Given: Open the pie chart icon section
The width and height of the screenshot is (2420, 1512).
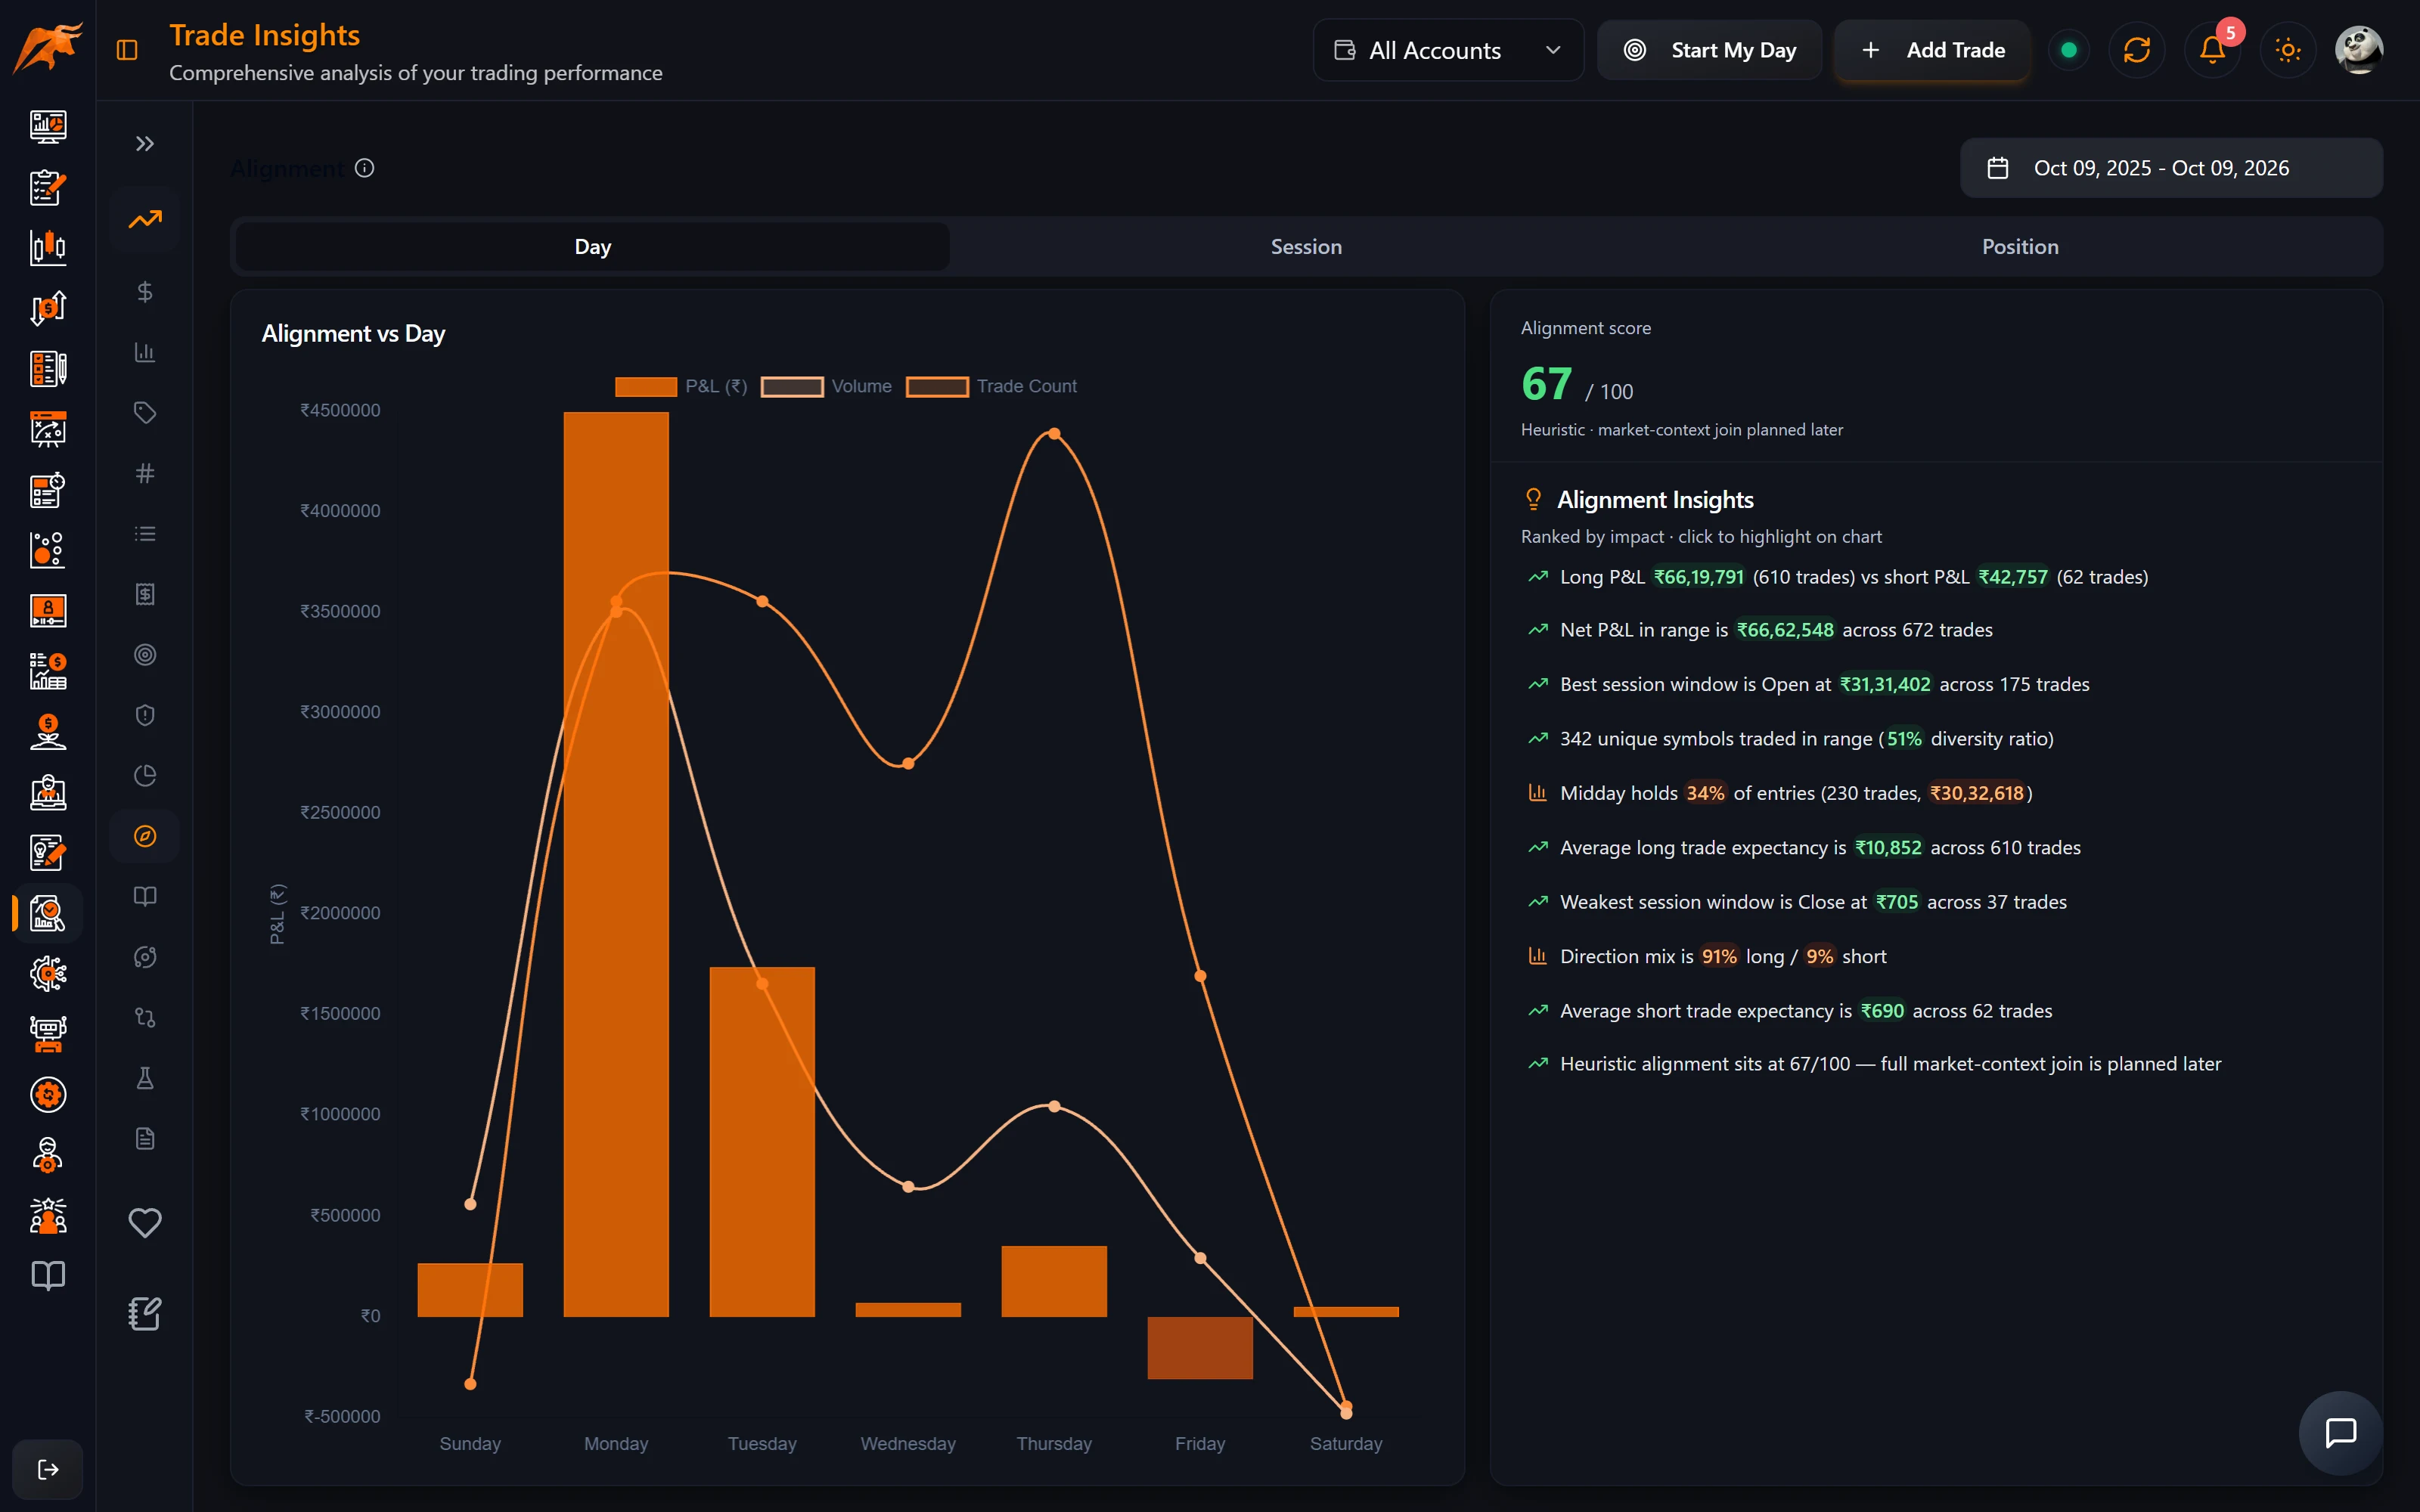Looking at the screenshot, I should [x=145, y=776].
